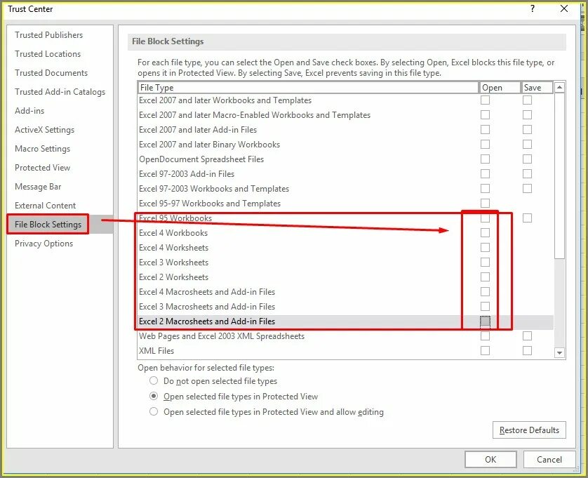Check Open for Excel 4 Macrosheets and Add-in Files
588x478 pixels.
click(x=485, y=292)
